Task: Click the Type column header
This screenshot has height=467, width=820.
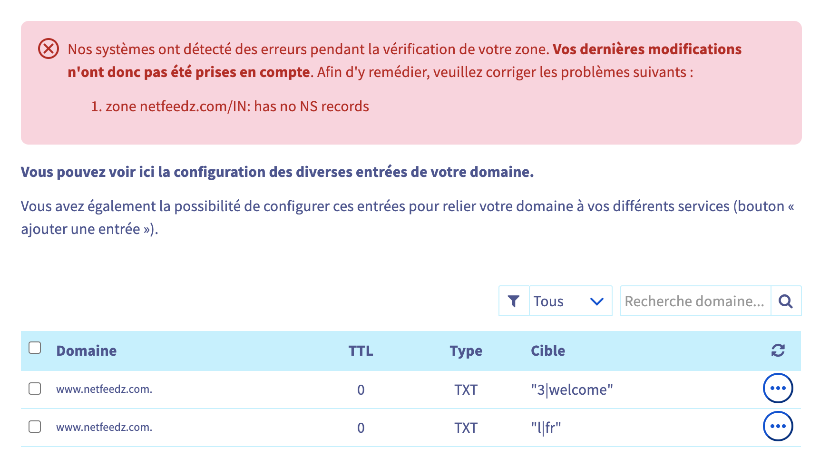Action: 466,351
